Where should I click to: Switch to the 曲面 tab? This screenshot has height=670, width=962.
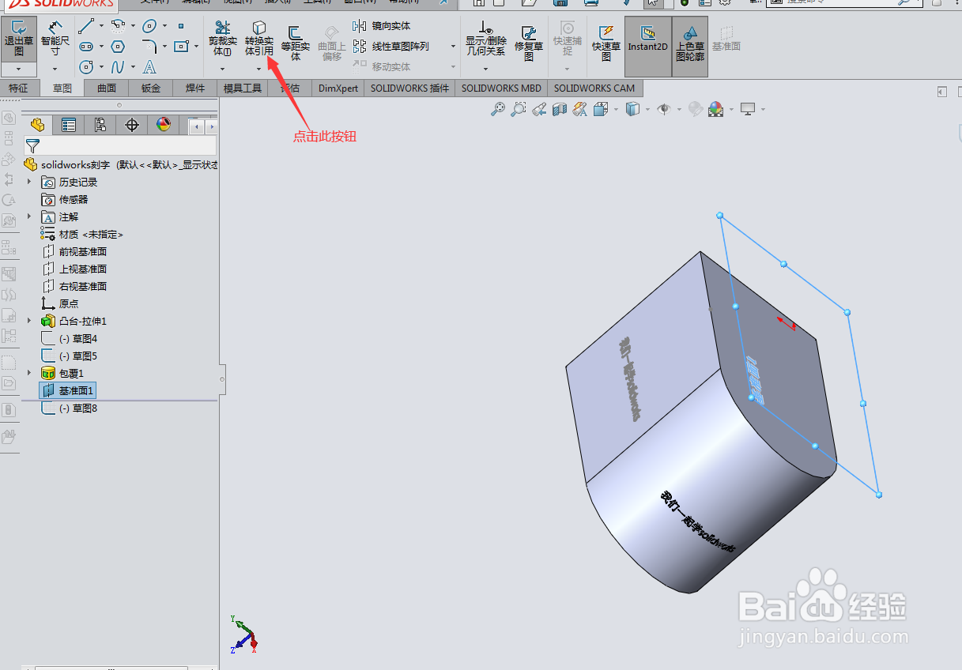point(107,88)
